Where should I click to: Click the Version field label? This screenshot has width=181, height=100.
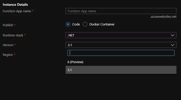tap(8, 45)
